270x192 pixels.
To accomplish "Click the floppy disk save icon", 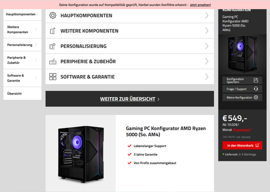I will 256,80.
